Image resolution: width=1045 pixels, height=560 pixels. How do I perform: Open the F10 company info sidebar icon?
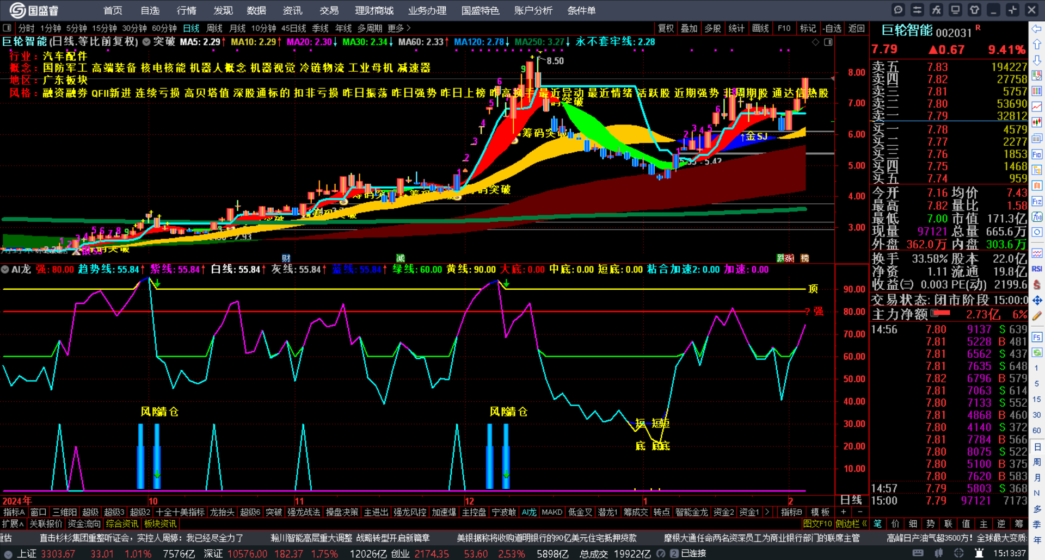pos(1037,154)
